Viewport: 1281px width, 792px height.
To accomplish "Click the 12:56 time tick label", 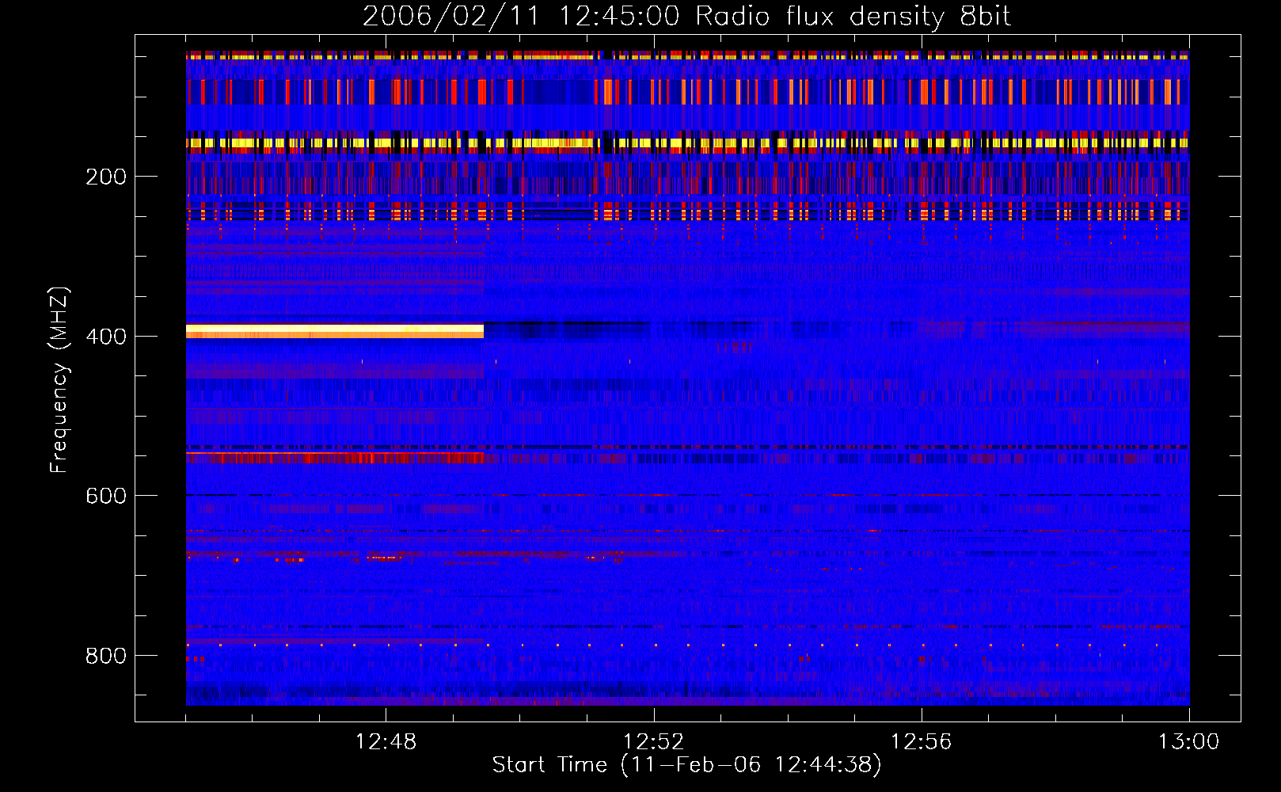I will click(921, 742).
